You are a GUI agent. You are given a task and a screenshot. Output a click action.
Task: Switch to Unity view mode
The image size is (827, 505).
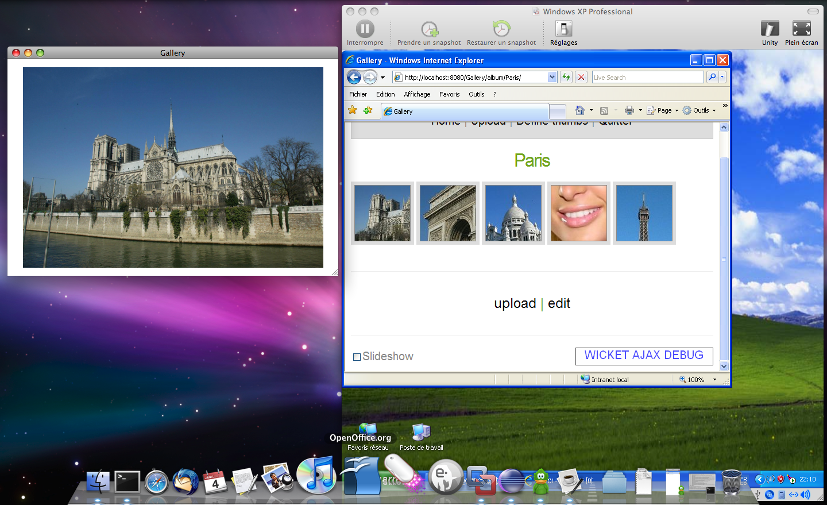(x=770, y=29)
